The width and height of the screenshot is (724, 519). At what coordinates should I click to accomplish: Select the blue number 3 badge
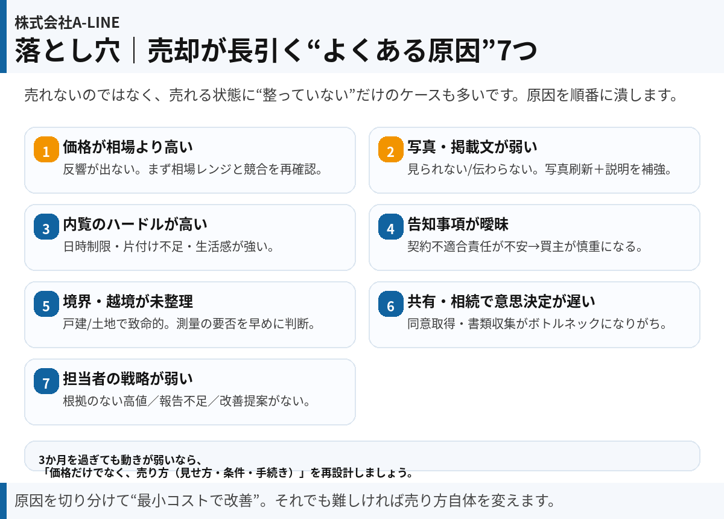pyautogui.click(x=46, y=227)
